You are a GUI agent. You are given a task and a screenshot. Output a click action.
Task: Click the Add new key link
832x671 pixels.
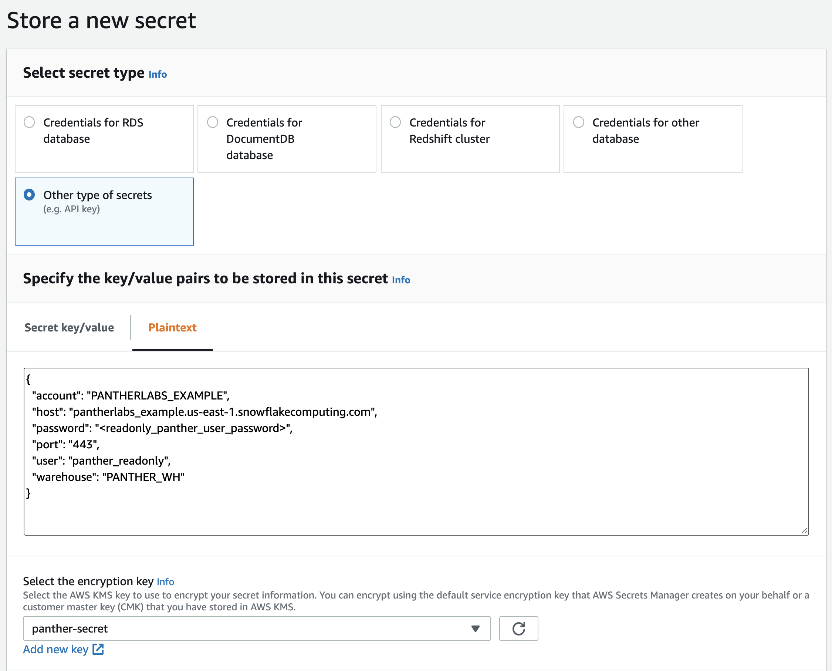tap(56, 649)
